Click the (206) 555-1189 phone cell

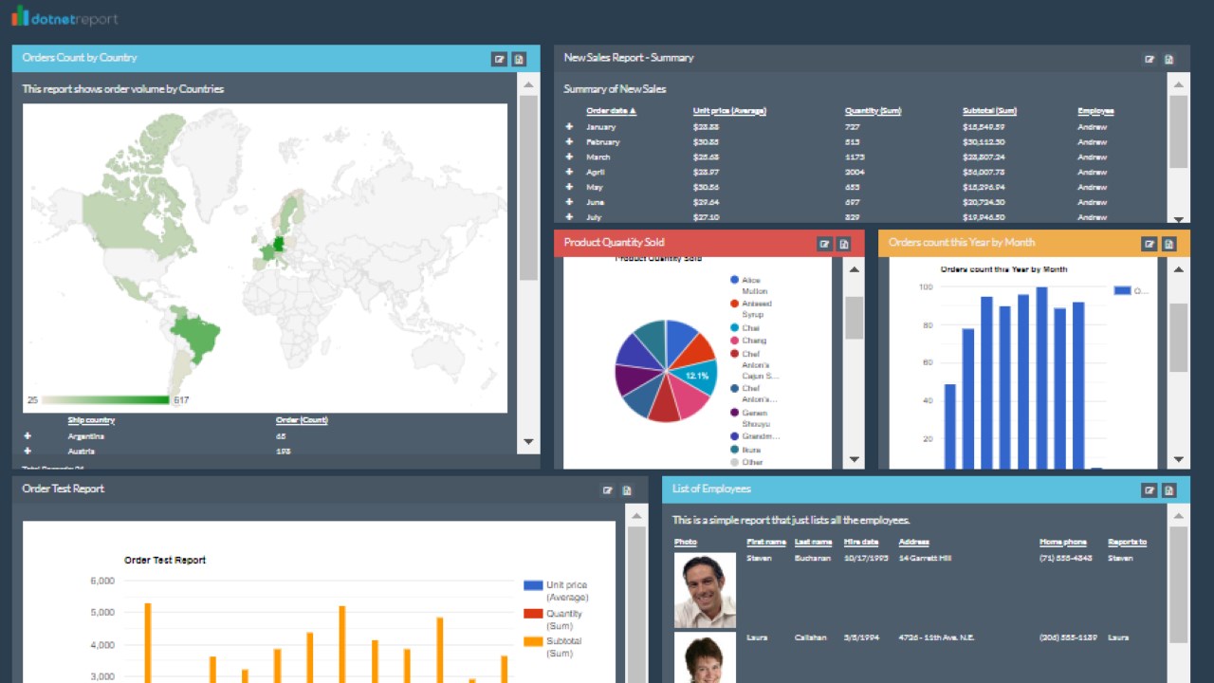click(1069, 637)
